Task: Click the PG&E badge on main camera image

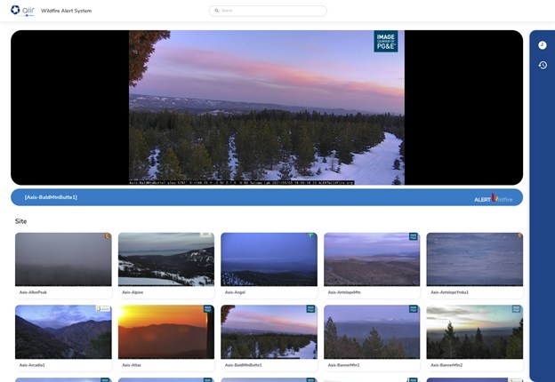Action: click(386, 42)
